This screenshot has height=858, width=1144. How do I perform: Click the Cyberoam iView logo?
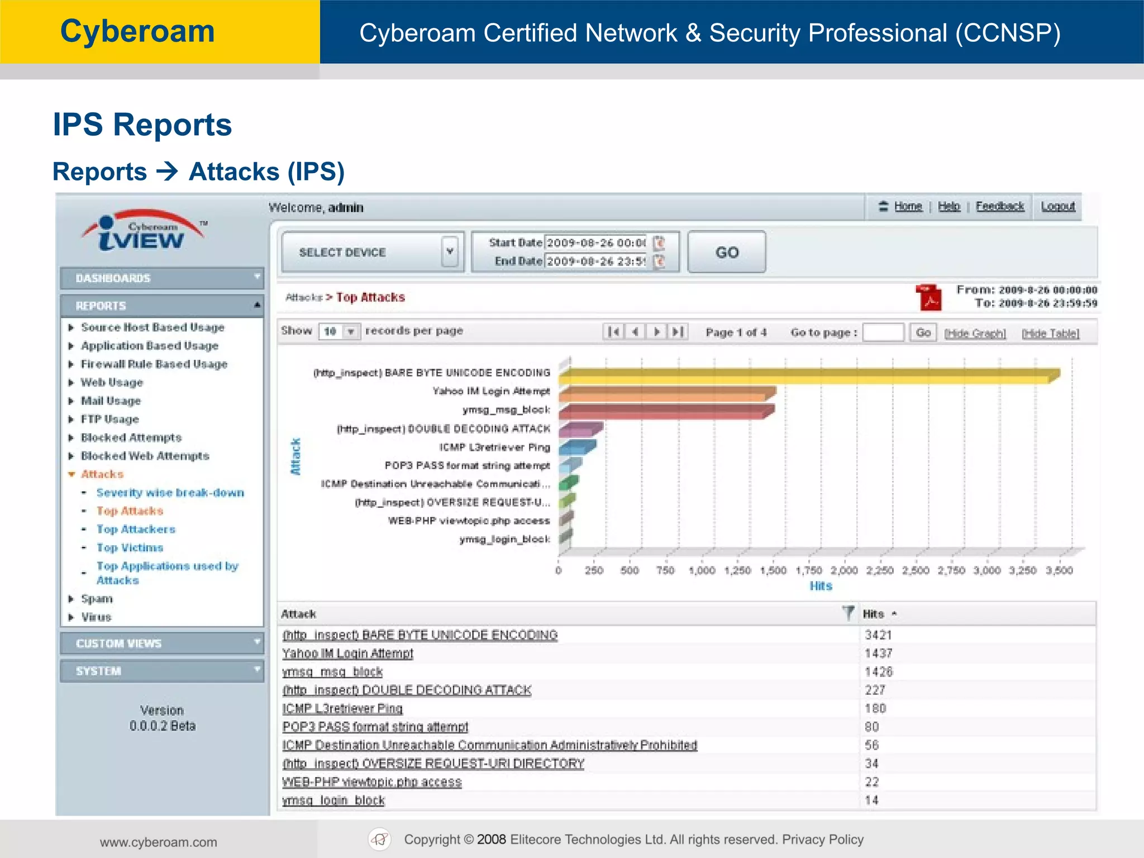point(144,230)
